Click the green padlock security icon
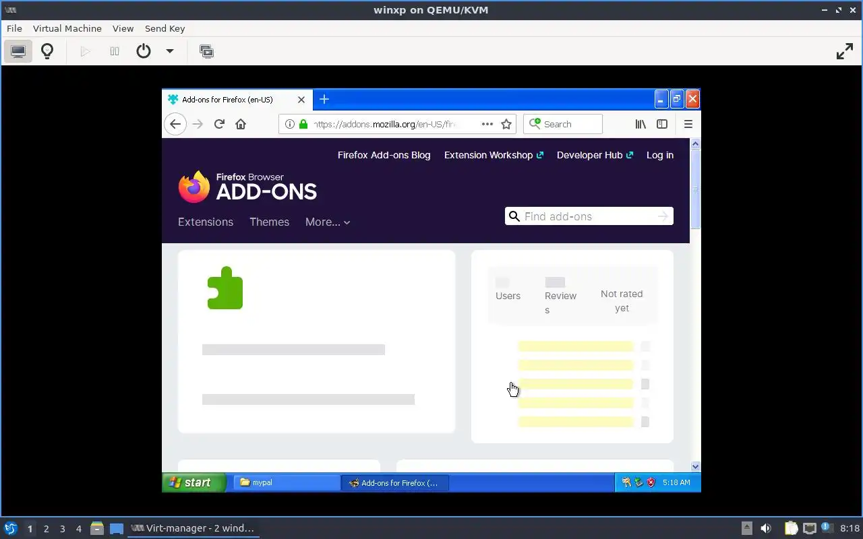Image resolution: width=863 pixels, height=539 pixels. point(303,124)
